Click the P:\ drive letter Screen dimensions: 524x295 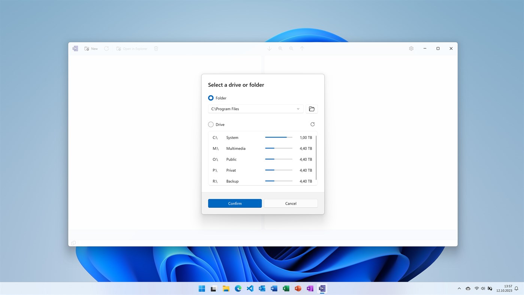click(x=215, y=170)
